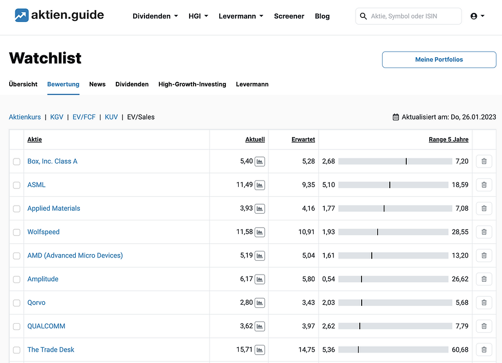Switch to the Levermann watchlist tab
Screen dimensions: 502x363
coord(252,84)
